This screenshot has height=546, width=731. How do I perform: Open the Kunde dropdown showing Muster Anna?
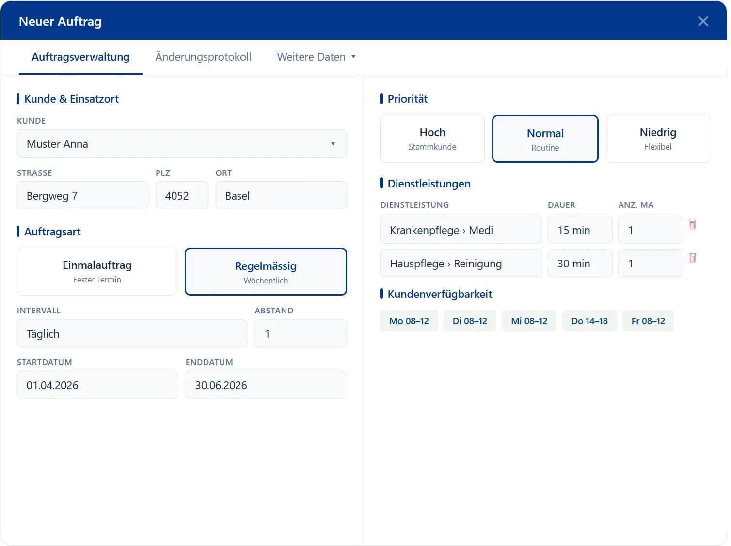pyautogui.click(x=182, y=144)
